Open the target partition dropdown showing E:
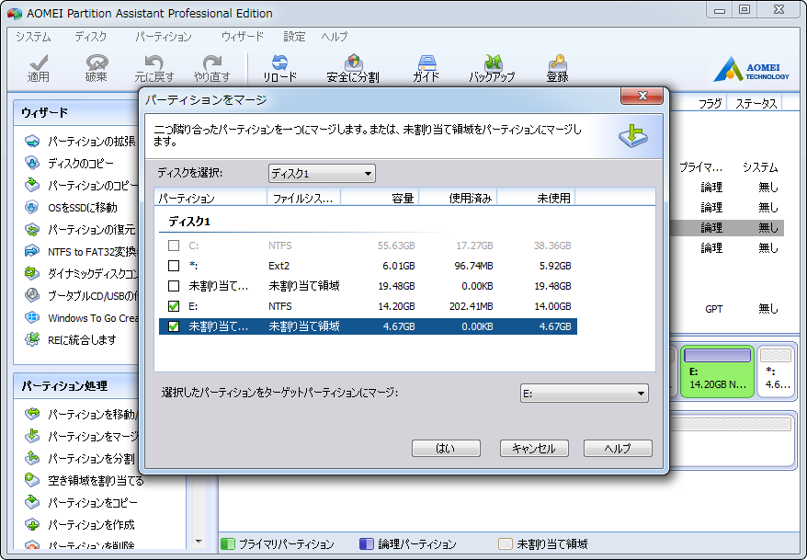 pos(585,394)
